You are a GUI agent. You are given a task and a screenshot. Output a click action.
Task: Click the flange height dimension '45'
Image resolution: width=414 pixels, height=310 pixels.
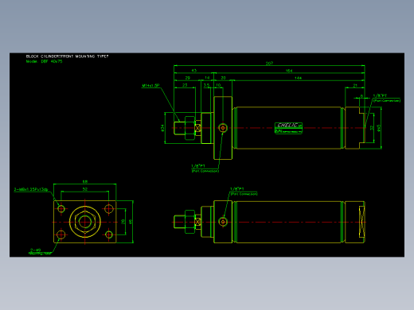coord(131,222)
